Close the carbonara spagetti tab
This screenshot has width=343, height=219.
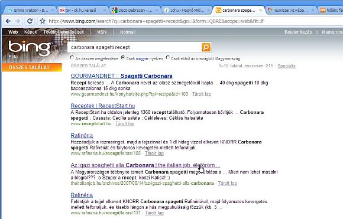pyautogui.click(x=260, y=10)
